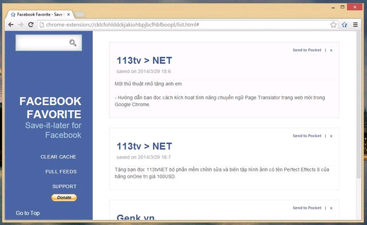Click CLEAR CACHE in sidebar
The height and width of the screenshot is (225, 367).
tap(58, 157)
